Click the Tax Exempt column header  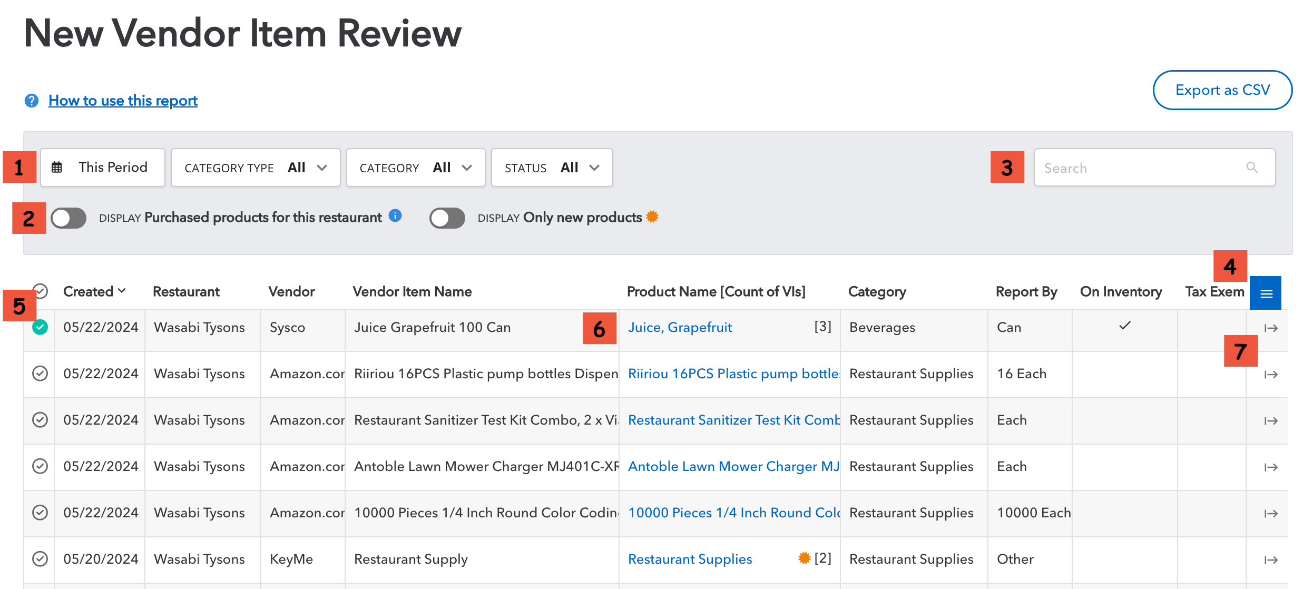point(1214,292)
